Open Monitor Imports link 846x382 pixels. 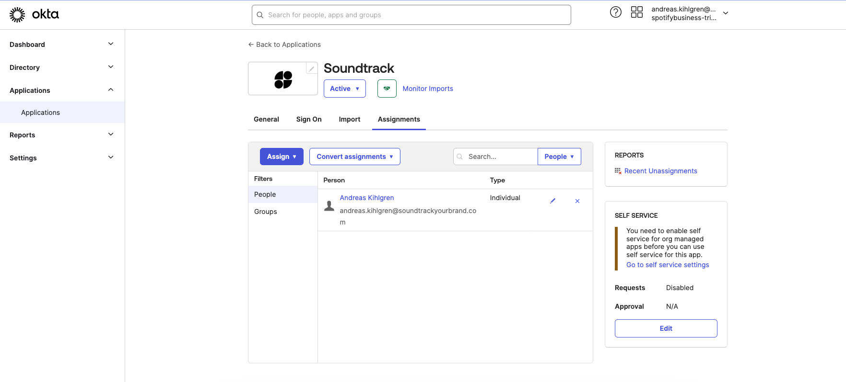point(428,89)
